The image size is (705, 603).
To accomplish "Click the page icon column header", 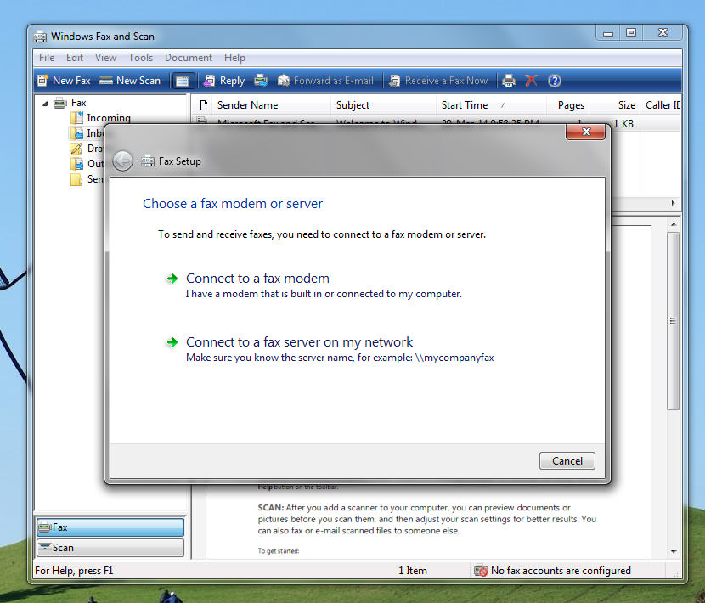I will 203,105.
